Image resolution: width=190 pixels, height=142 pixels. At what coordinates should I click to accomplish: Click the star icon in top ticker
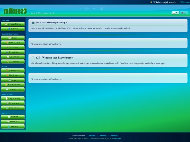[x=151, y=2]
